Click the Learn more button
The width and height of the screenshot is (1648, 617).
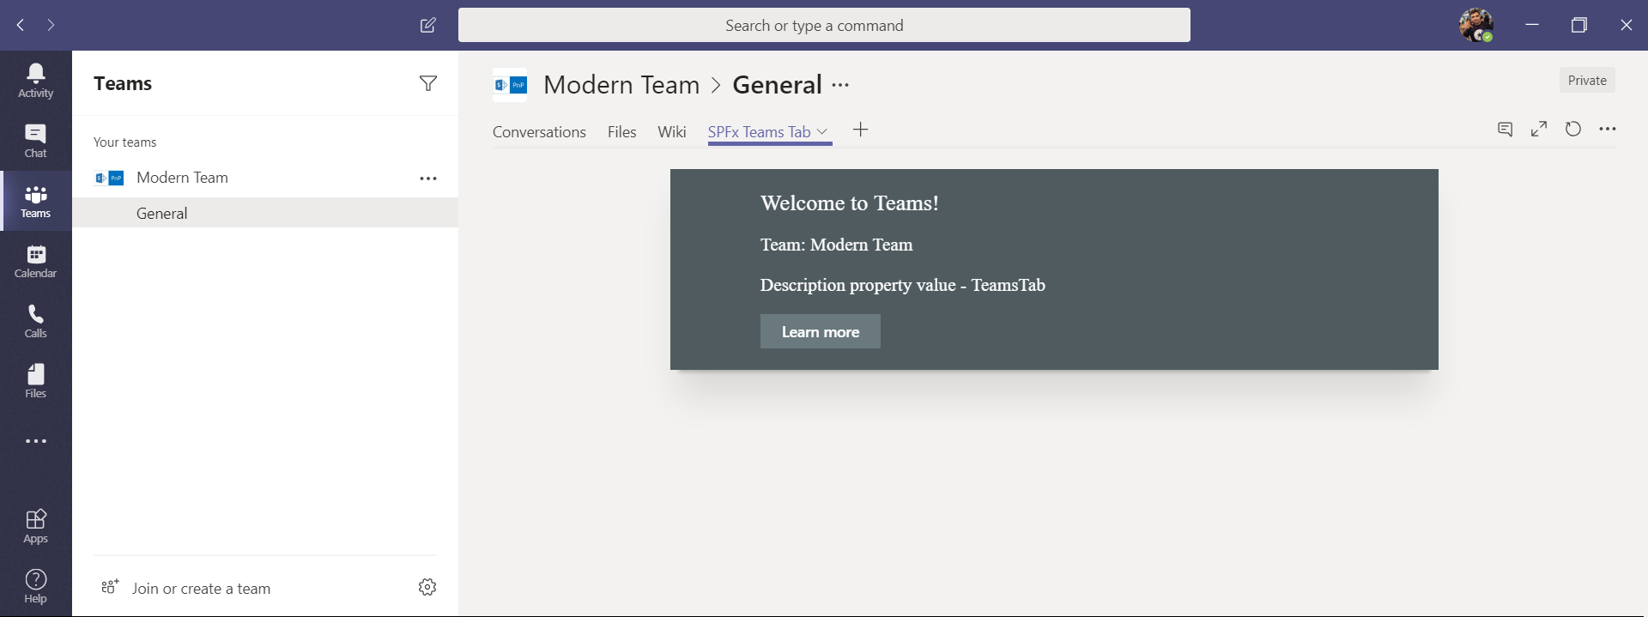pyautogui.click(x=821, y=331)
